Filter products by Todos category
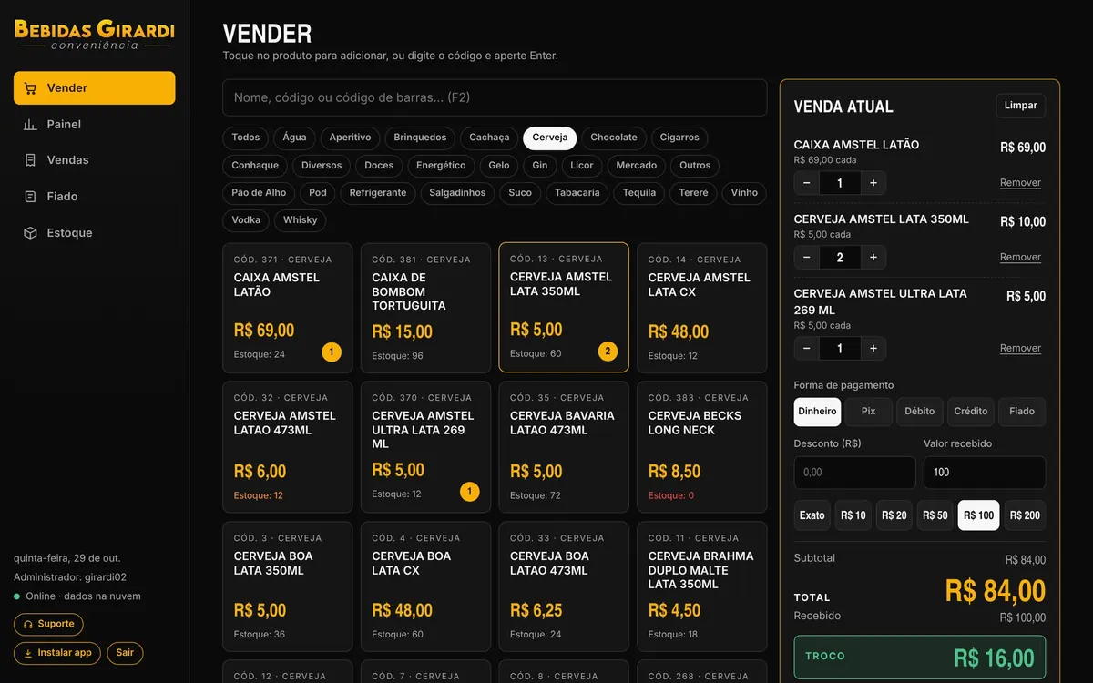Screen dimensions: 1093x683 [x=246, y=138]
